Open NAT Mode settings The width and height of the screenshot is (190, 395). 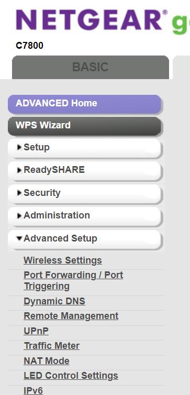[47, 361]
